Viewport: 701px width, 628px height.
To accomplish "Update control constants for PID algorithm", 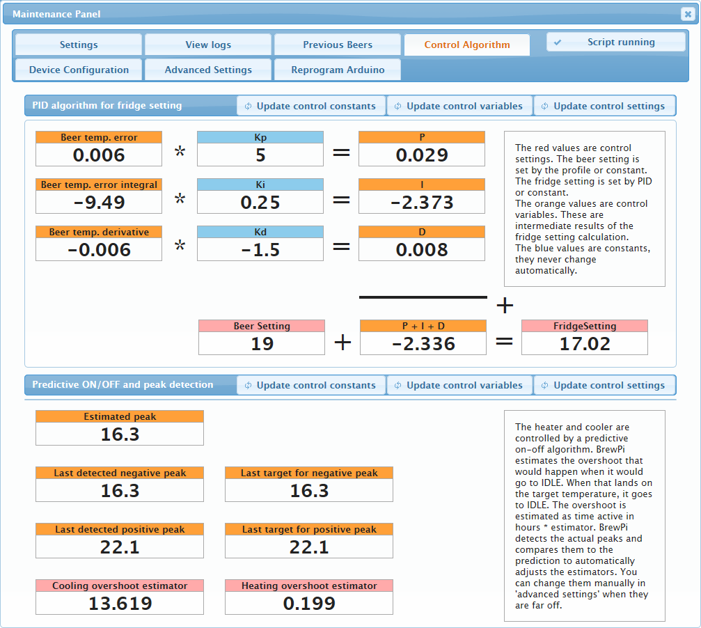I will (310, 106).
